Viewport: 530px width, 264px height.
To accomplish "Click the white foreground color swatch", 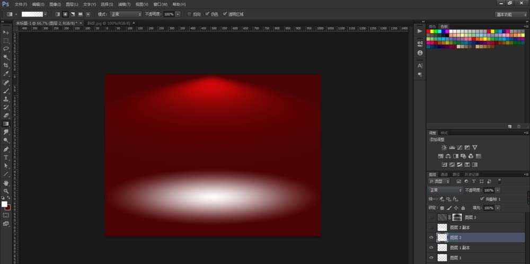I will tap(4, 204).
